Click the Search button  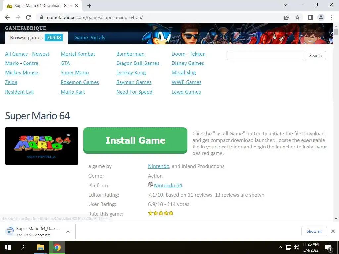[x=315, y=55]
